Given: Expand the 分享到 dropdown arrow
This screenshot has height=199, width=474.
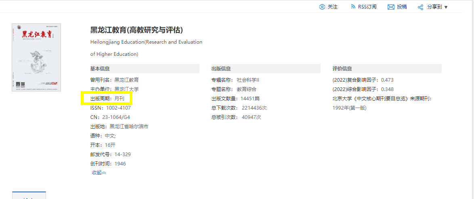Looking at the screenshot, I should point(446,7).
